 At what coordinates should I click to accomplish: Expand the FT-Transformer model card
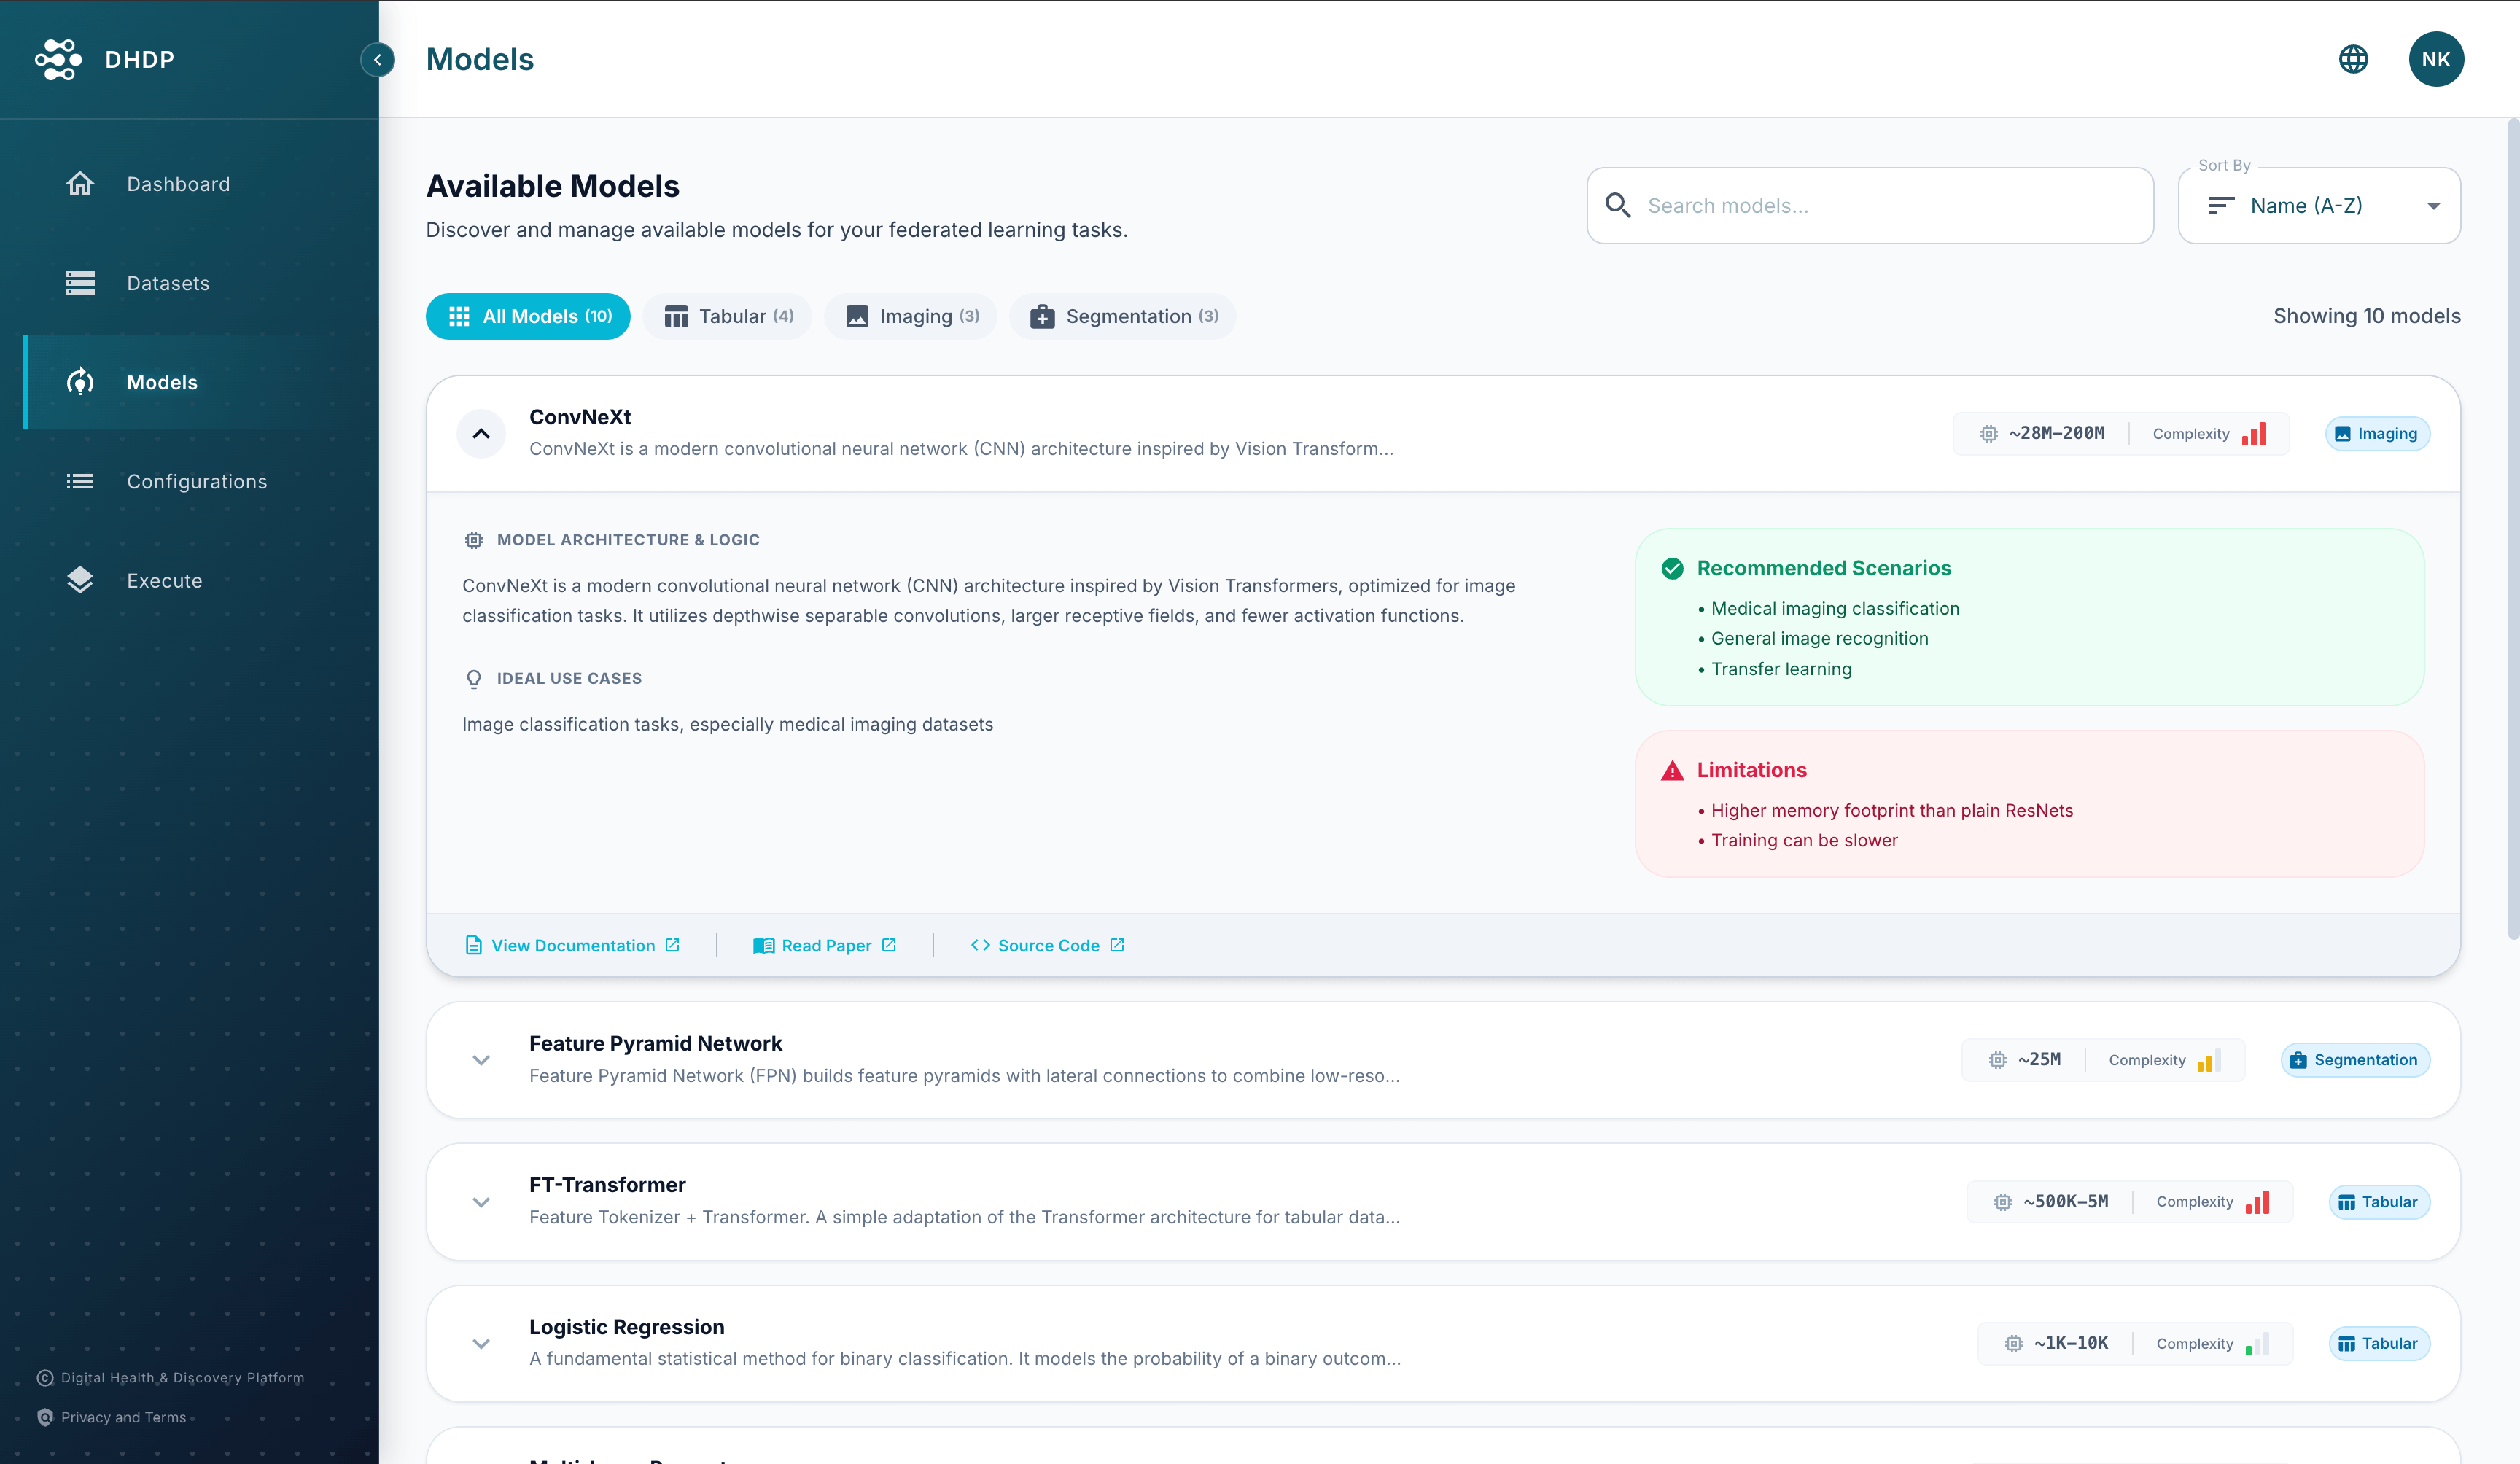point(481,1202)
